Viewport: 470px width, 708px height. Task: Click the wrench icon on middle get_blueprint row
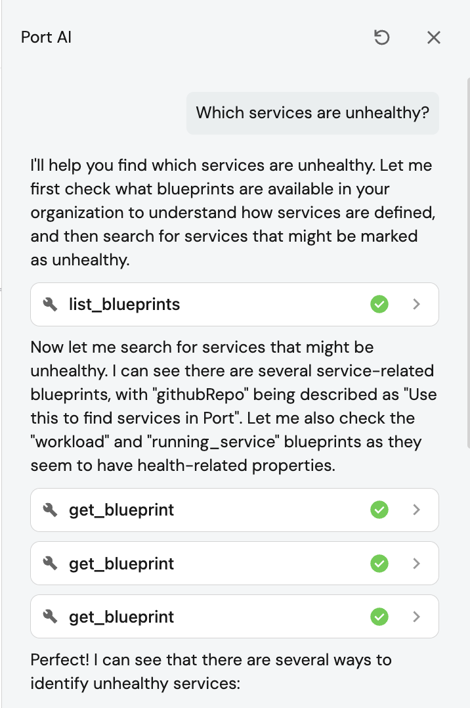pyautogui.click(x=51, y=563)
